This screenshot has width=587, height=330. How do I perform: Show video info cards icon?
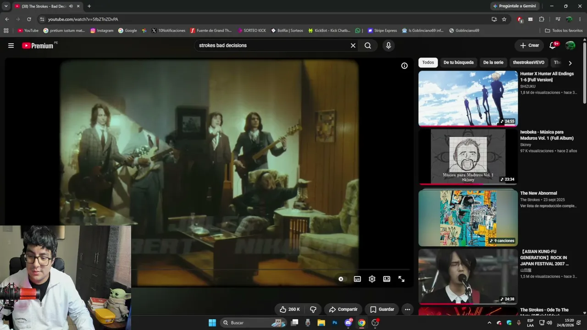click(x=404, y=66)
